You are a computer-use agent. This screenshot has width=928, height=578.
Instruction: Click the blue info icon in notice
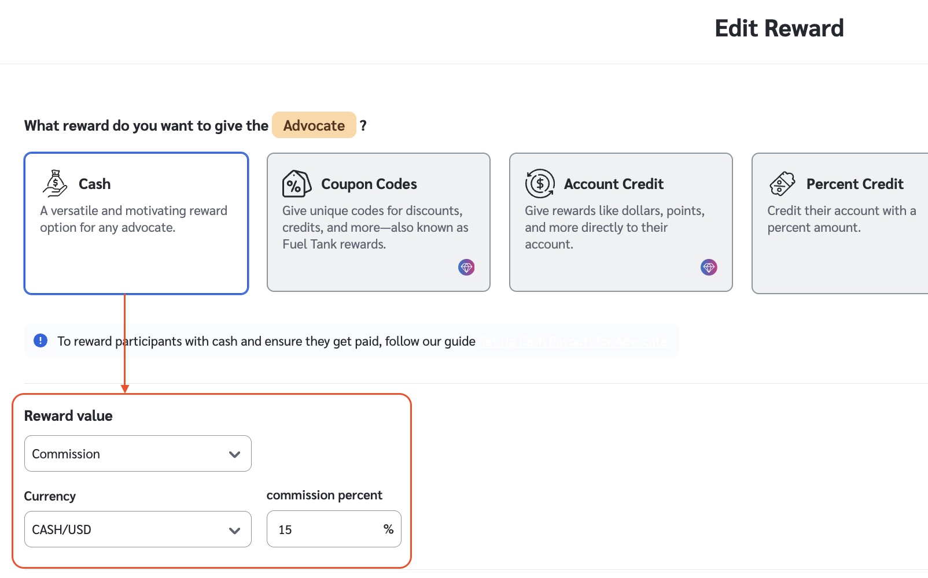tap(40, 340)
